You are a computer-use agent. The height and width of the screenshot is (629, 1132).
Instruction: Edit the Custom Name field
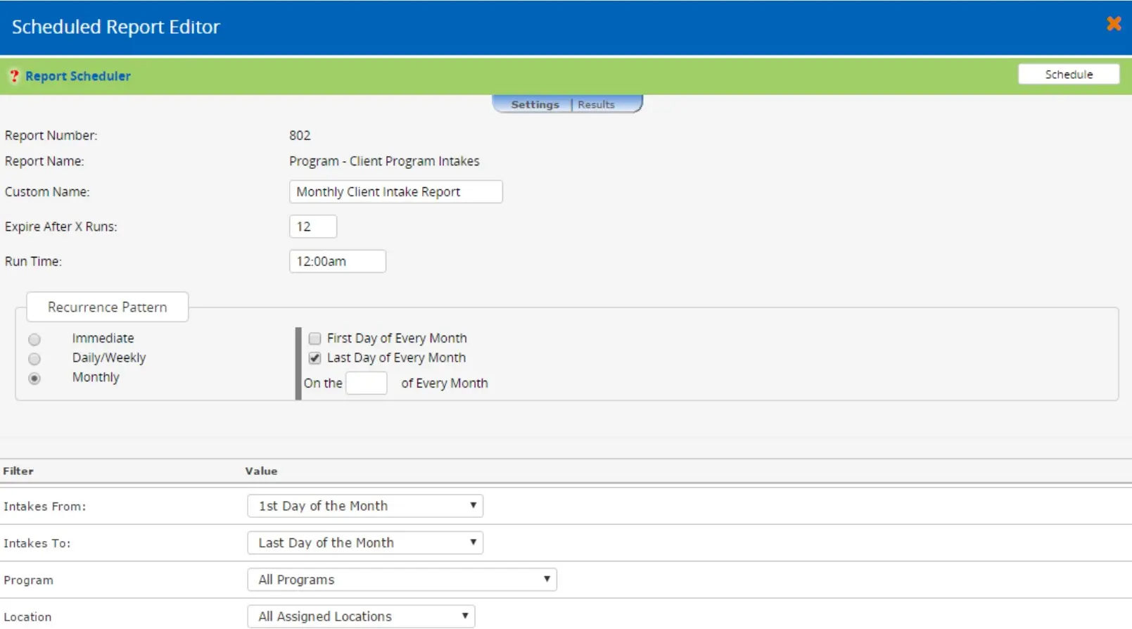click(x=395, y=191)
